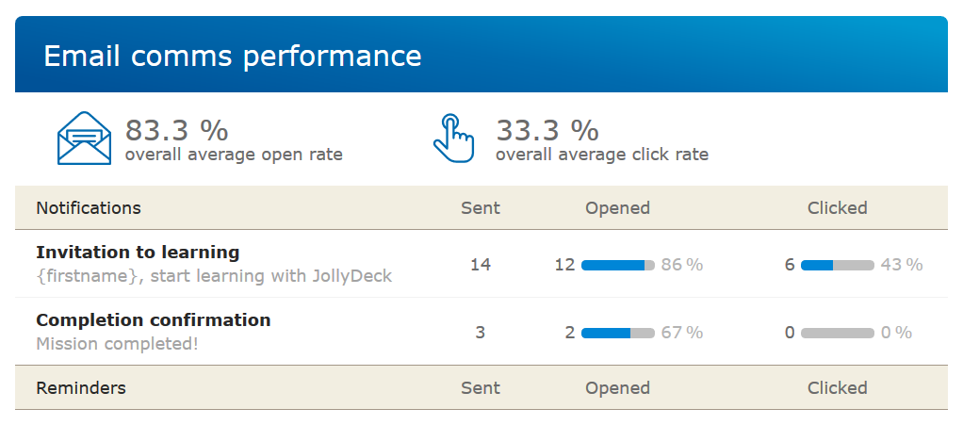
Task: Click the Clicked column header in Reminders
Action: (837, 388)
